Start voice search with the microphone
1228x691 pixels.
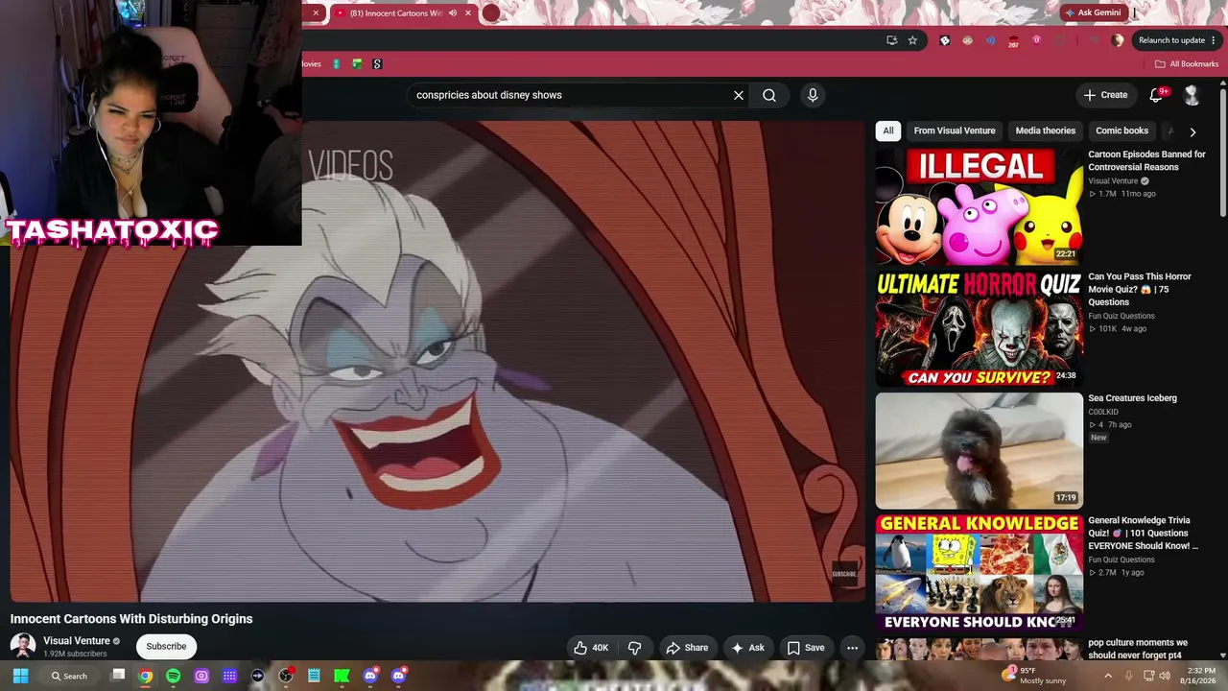click(x=813, y=95)
